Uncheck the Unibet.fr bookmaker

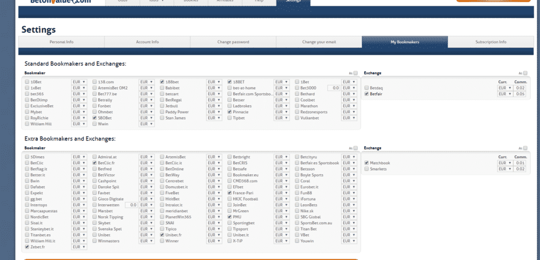[x=162, y=235]
